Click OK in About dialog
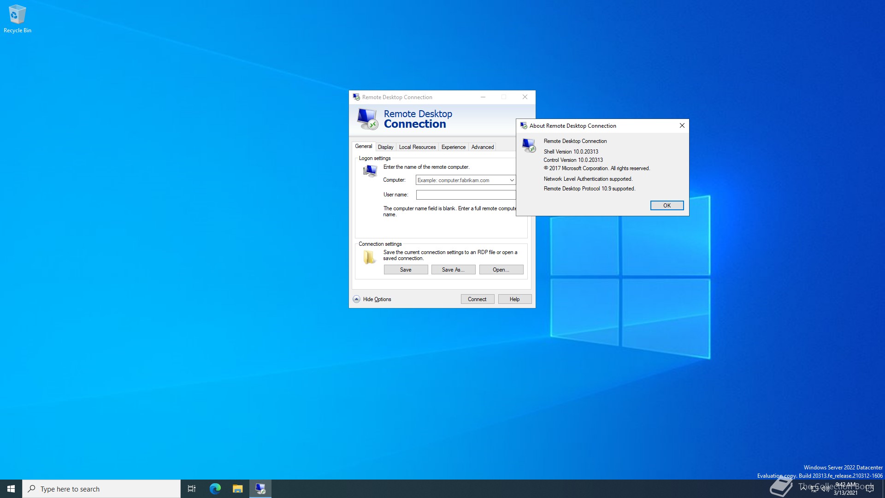The width and height of the screenshot is (885, 498). [x=667, y=206]
